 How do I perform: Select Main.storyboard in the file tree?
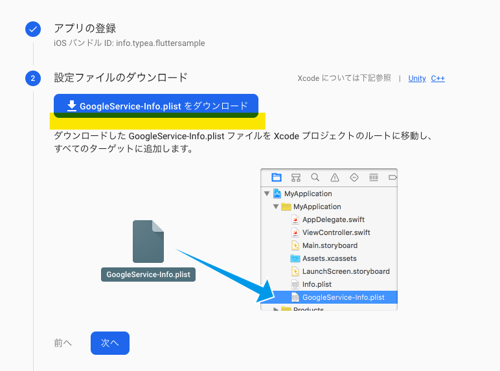330,245
